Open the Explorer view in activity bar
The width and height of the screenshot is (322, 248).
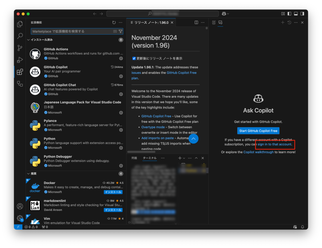[x=20, y=24]
